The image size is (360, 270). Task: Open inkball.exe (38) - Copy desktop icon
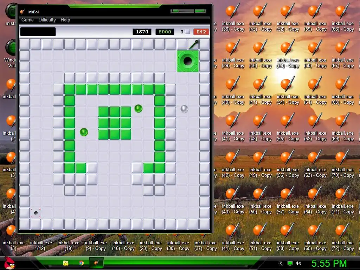pos(233,18)
